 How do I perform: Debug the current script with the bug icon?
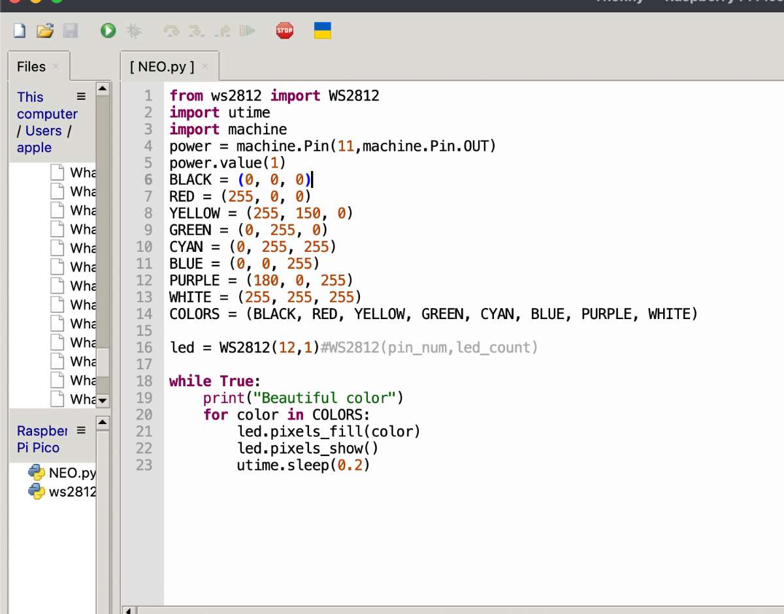pos(133,30)
